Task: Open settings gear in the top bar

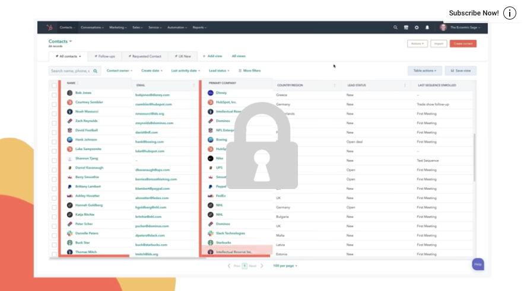Action: coord(417,27)
